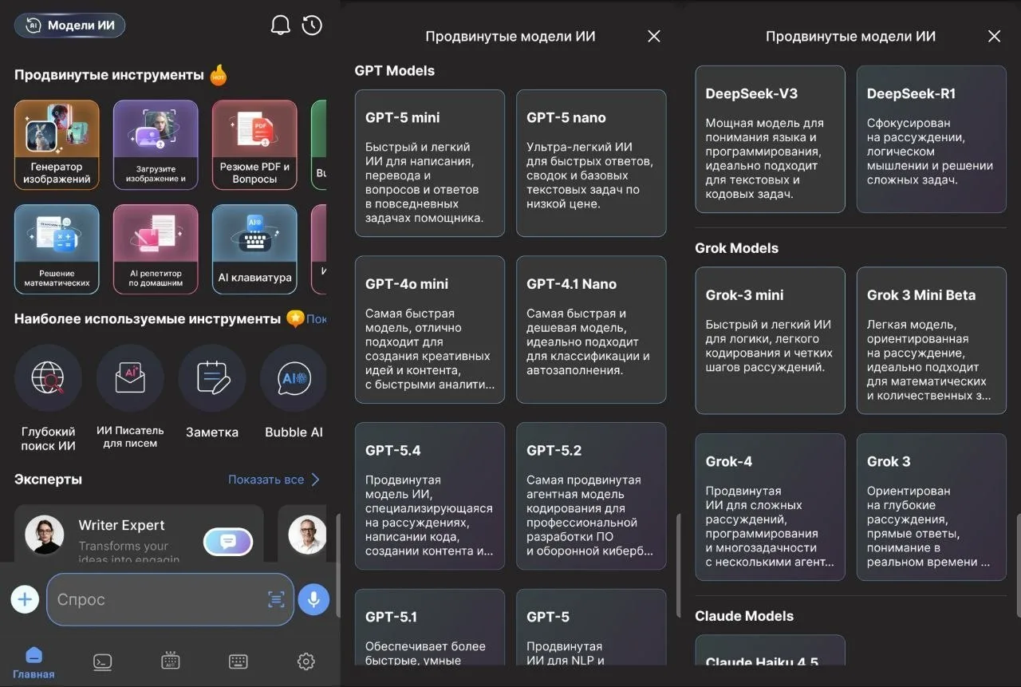Screen dimensions: 1021x687
Task: Select the GPT-5 model card
Action: 591,627
